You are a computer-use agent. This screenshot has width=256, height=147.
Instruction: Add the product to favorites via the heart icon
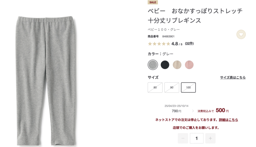click(241, 35)
